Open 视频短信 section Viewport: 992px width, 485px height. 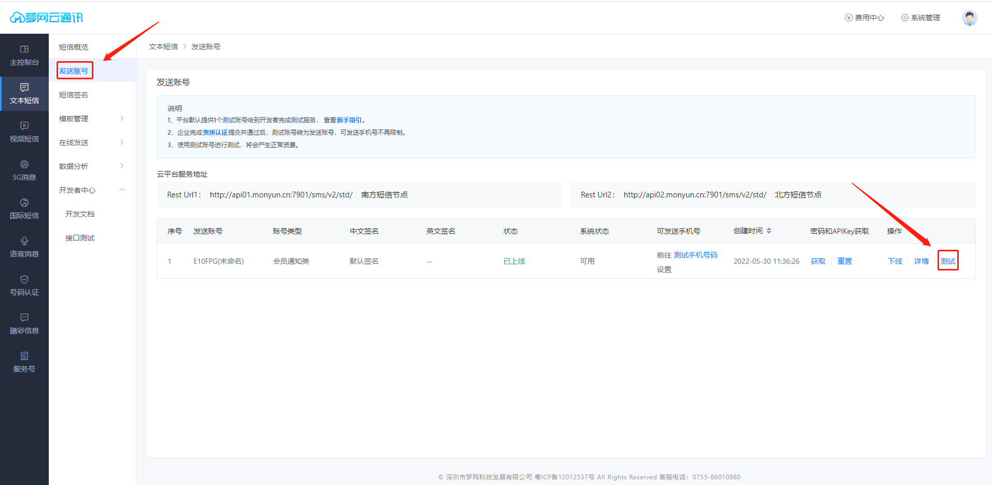point(24,132)
